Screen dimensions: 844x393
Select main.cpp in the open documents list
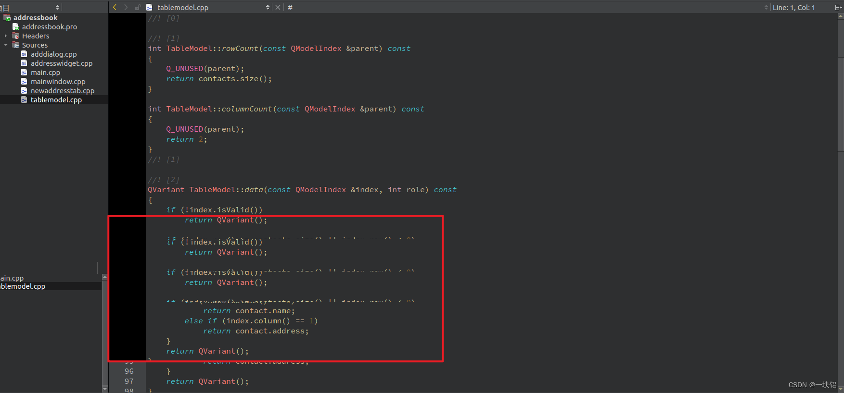(x=12, y=278)
